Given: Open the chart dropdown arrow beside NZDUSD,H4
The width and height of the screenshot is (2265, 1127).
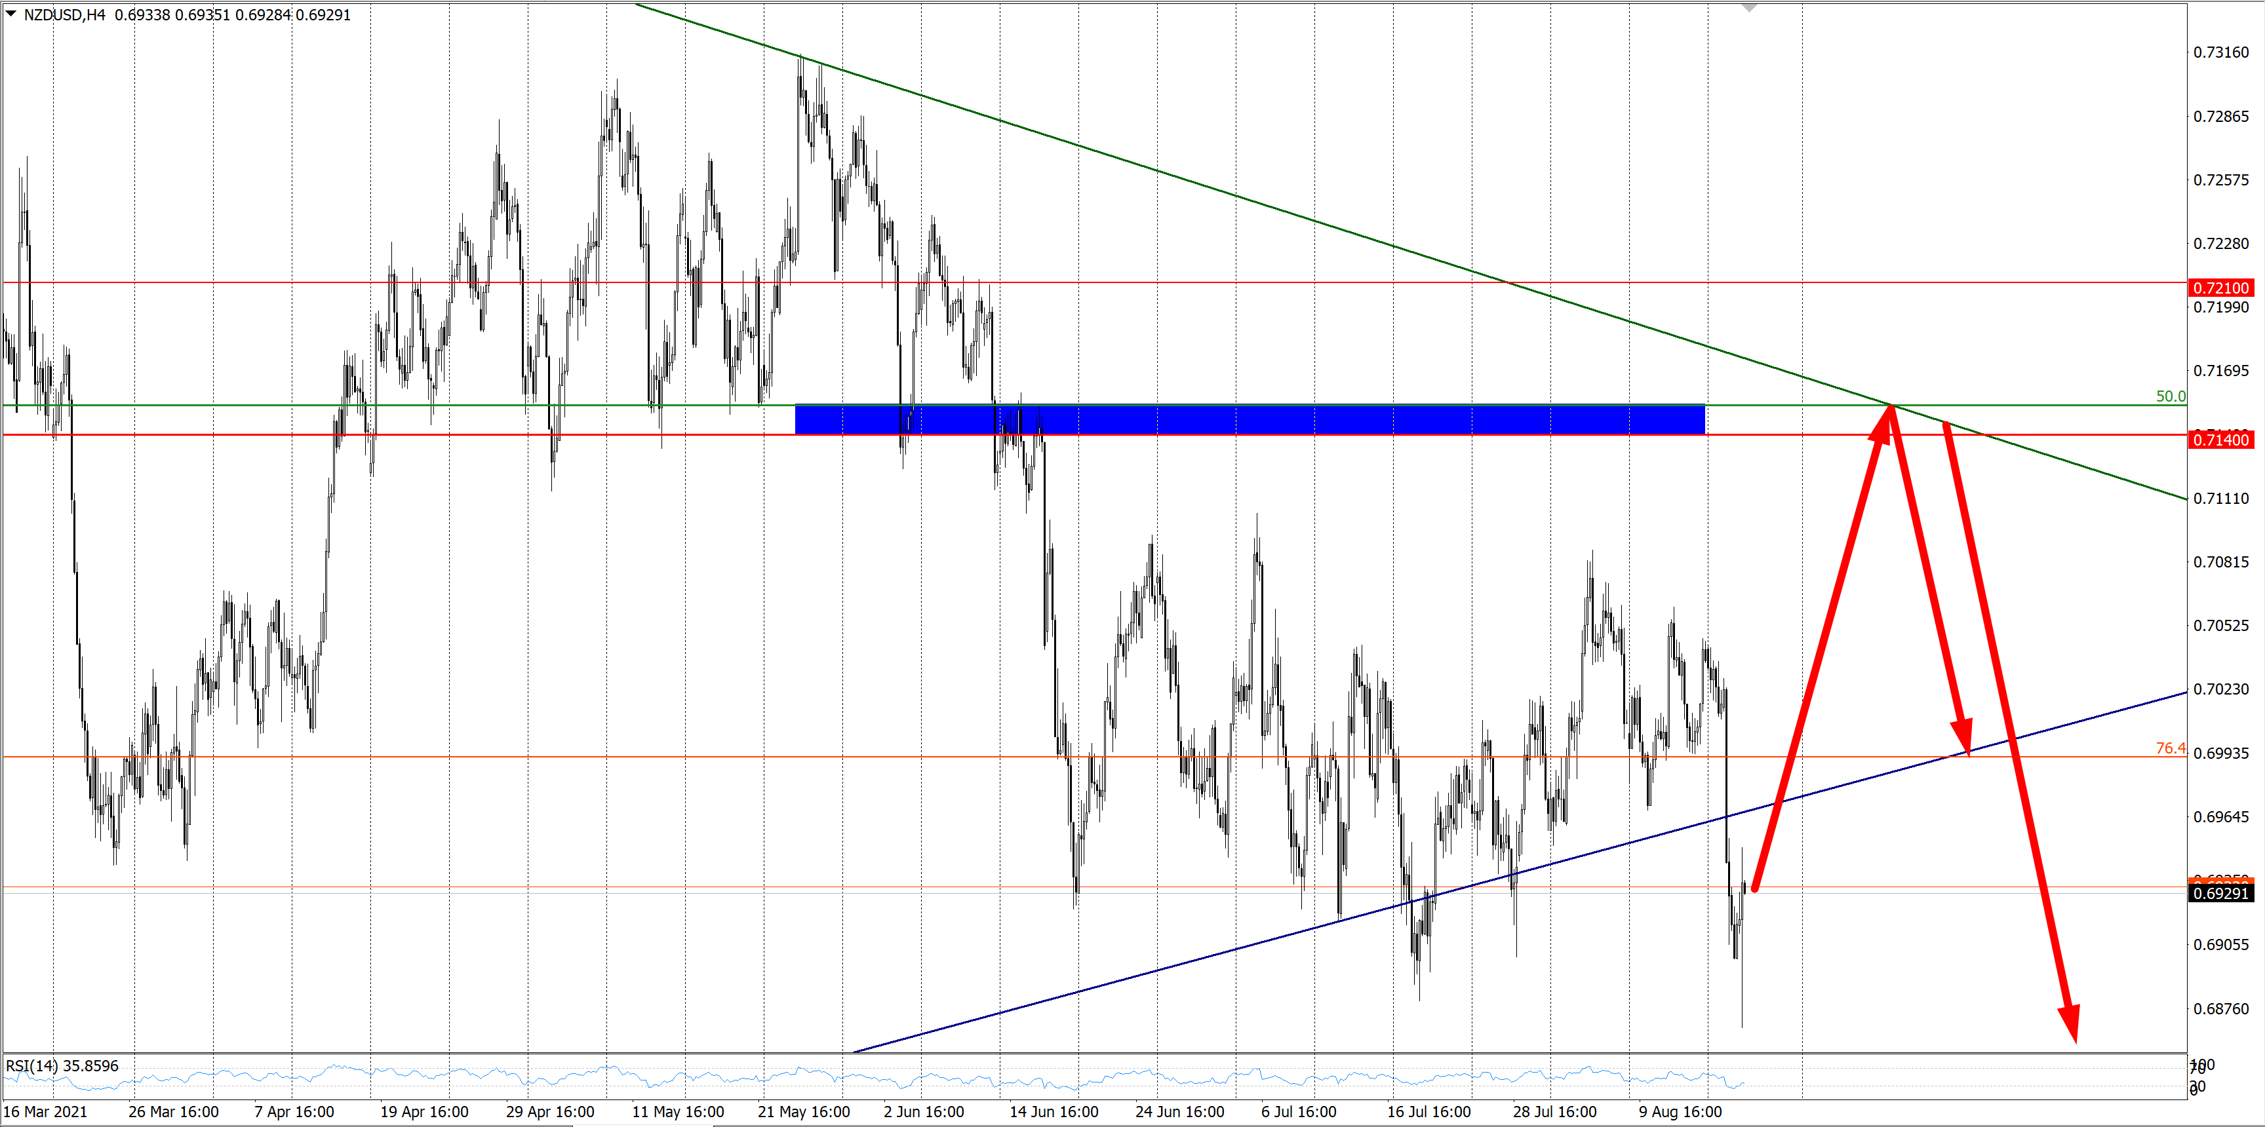Looking at the screenshot, I should click(x=10, y=14).
